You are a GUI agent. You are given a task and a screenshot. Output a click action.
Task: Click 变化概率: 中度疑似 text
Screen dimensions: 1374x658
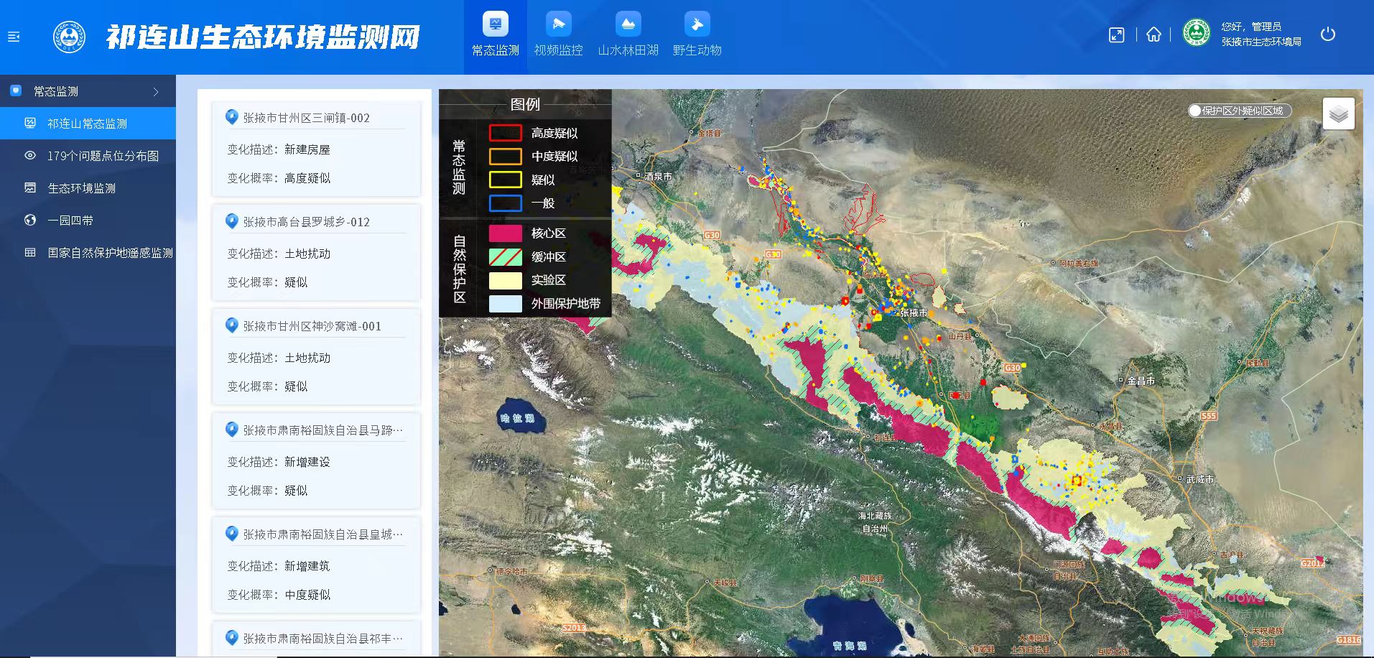(279, 595)
